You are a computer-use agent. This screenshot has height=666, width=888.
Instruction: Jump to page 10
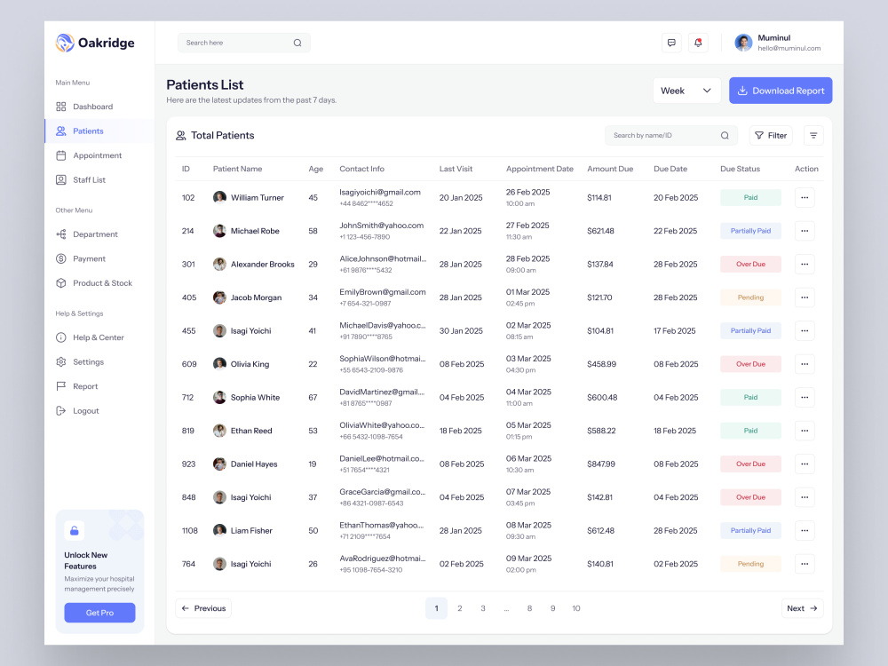[576, 608]
